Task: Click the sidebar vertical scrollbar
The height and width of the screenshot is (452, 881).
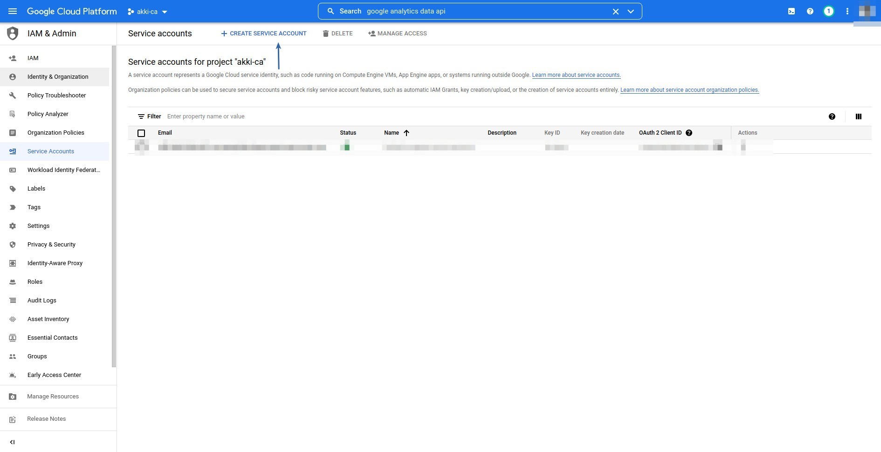Action: point(114,205)
